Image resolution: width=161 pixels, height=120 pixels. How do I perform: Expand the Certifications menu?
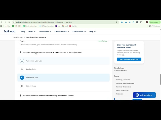tap(79, 31)
